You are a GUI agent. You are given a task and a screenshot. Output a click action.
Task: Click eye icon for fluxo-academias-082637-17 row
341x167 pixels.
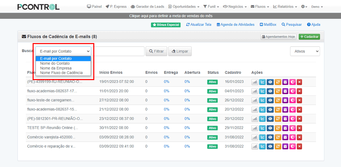pos(270,91)
